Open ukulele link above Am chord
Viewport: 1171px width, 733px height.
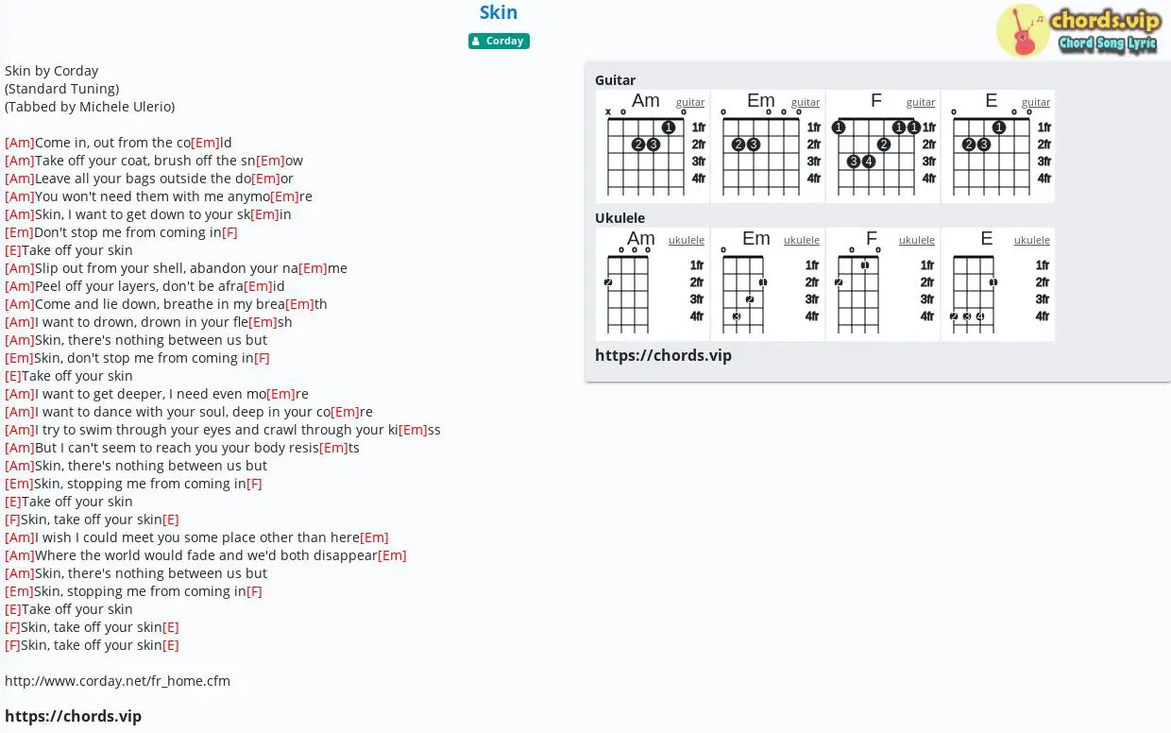pyautogui.click(x=687, y=240)
